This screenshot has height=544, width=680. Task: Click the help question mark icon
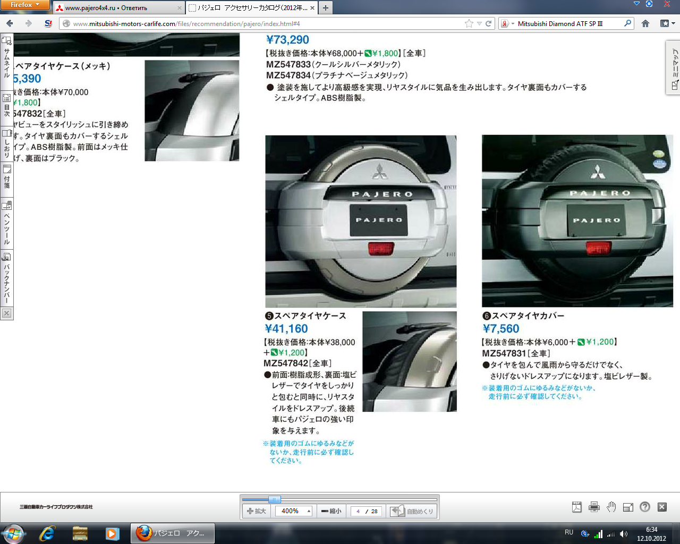(x=645, y=507)
